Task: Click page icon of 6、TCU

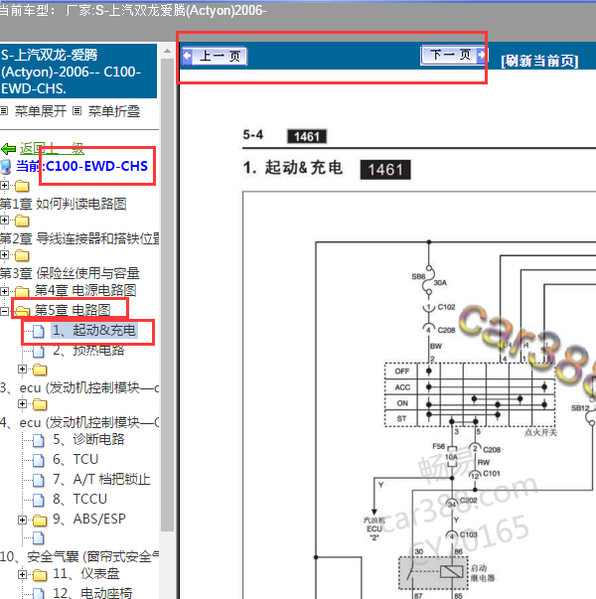Action: (x=38, y=460)
